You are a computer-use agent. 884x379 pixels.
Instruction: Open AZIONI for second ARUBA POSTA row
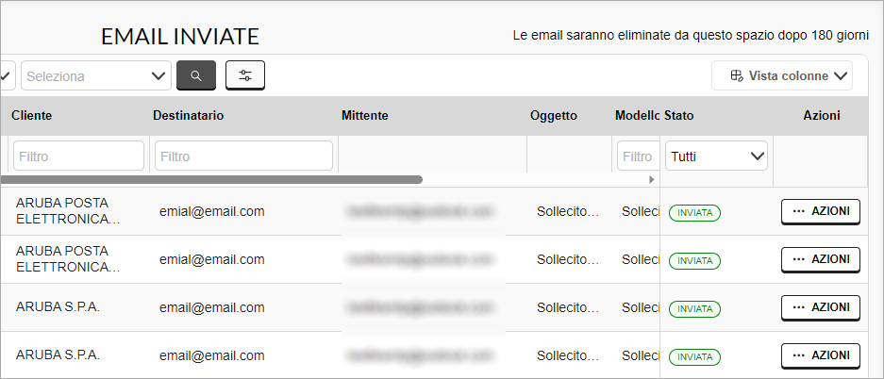(820, 259)
